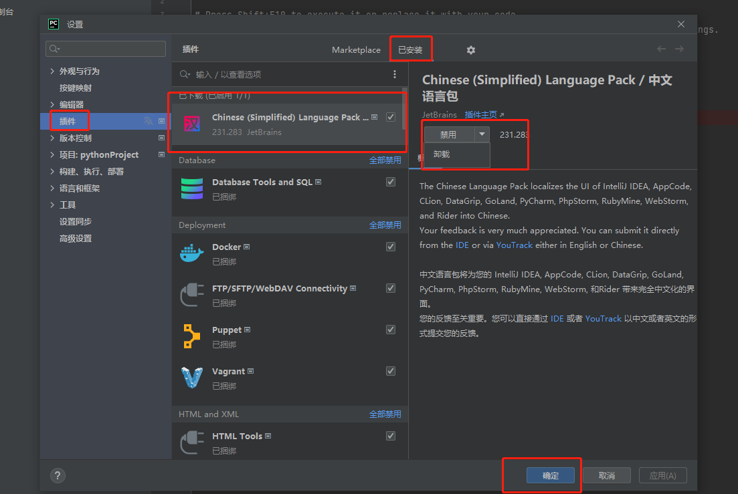The image size is (738, 494).
Task: Click the plugin list vertical scrollbar
Action: click(405, 108)
